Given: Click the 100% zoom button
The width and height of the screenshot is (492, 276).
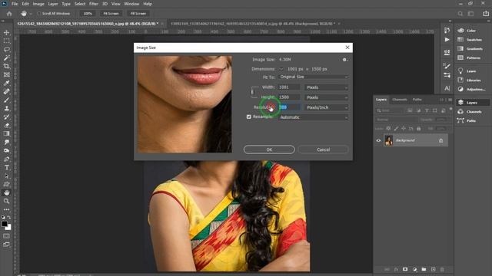Looking at the screenshot, I should click(88, 14).
